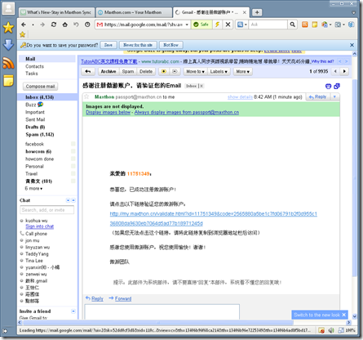
Task: Go to the home page icon
Action: (65, 25)
